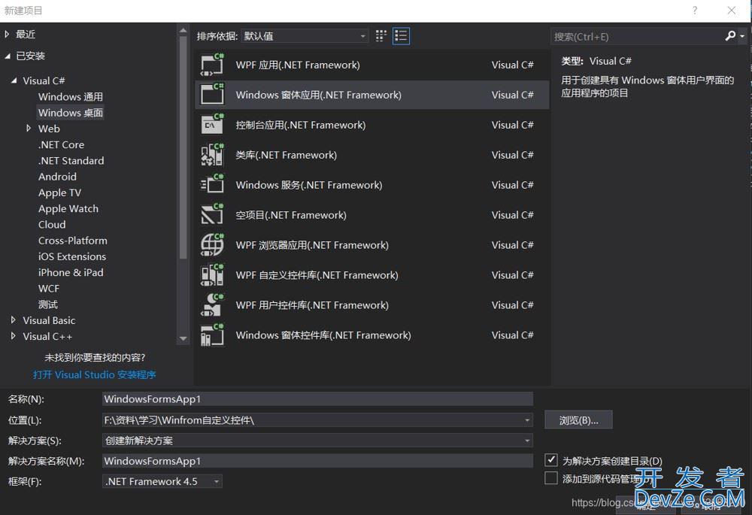Viewport: 752px width, 515px height.
Task: Open the dialog help question mark
Action: 694,10
